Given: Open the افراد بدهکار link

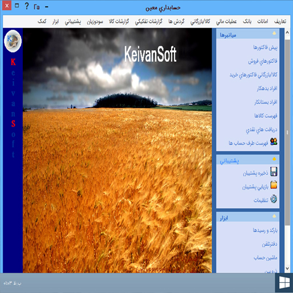Looking at the screenshot, I should tap(267, 88).
